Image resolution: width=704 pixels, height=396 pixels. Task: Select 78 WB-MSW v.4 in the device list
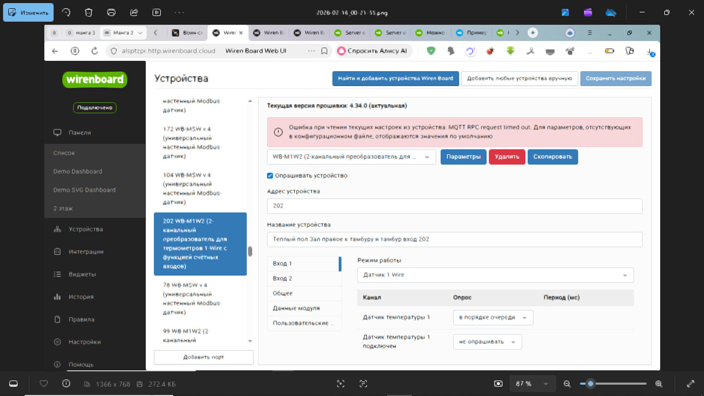tap(200, 299)
